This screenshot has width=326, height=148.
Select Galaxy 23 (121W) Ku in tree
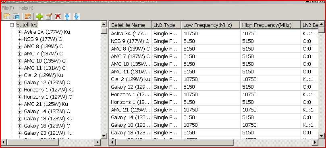(48, 133)
